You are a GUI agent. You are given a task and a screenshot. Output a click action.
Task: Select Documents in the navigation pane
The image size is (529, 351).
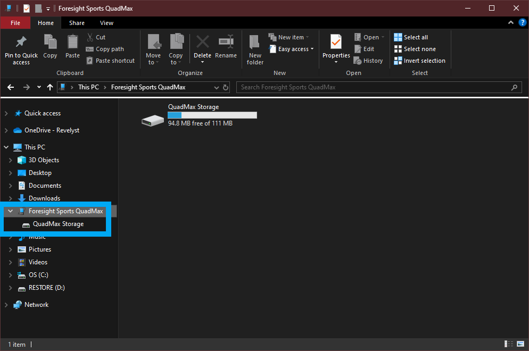tap(45, 186)
